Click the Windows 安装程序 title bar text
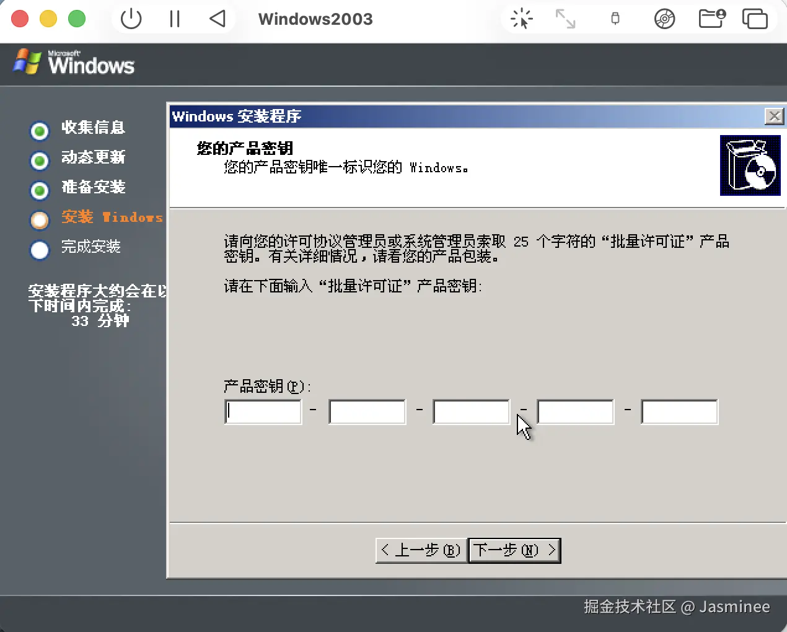This screenshot has height=632, width=787. 237,116
